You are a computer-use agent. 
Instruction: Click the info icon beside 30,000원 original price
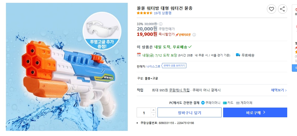[161, 24]
